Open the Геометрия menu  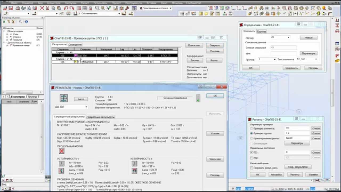point(54,2)
